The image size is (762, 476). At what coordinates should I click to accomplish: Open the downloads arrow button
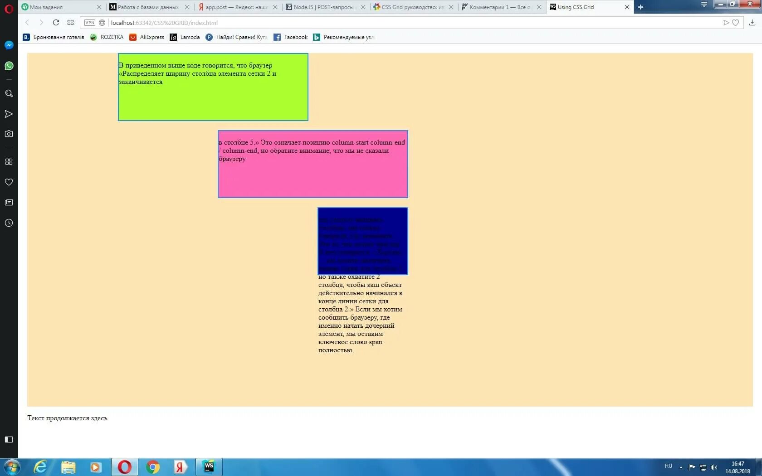tap(752, 23)
